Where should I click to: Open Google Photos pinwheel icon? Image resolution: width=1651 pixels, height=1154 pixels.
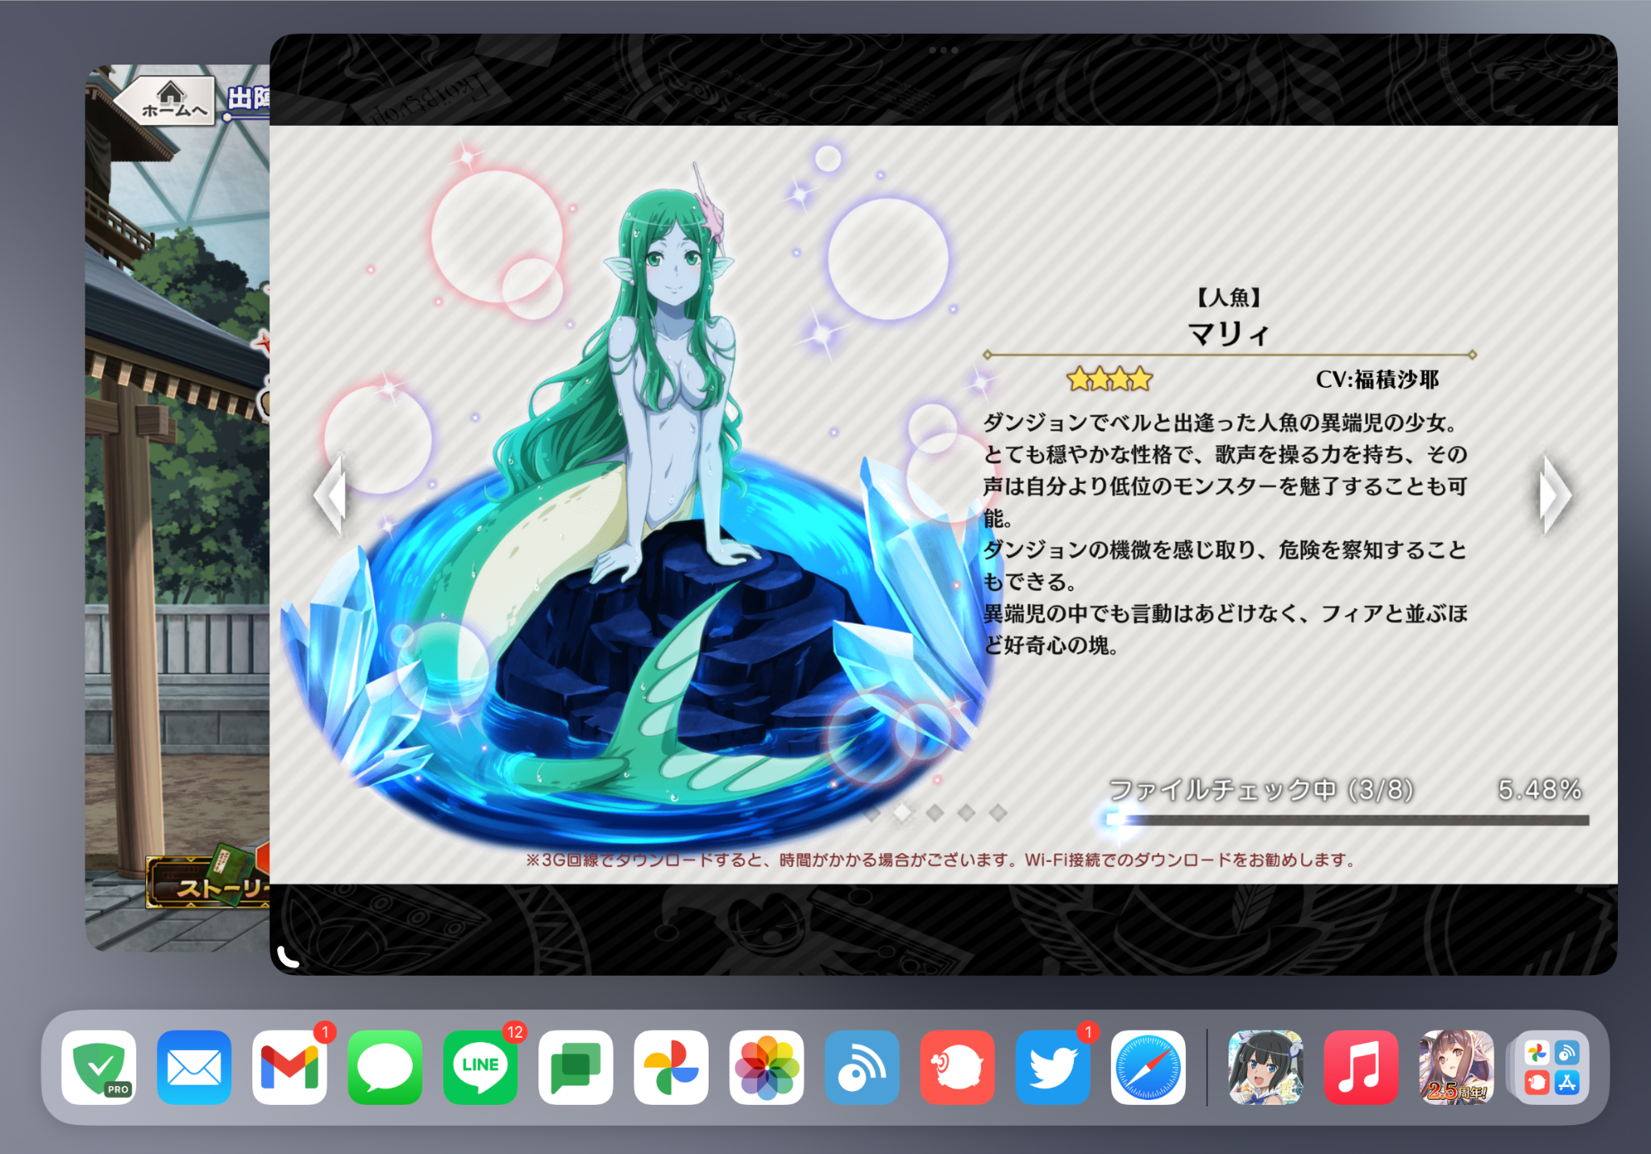click(x=671, y=1067)
